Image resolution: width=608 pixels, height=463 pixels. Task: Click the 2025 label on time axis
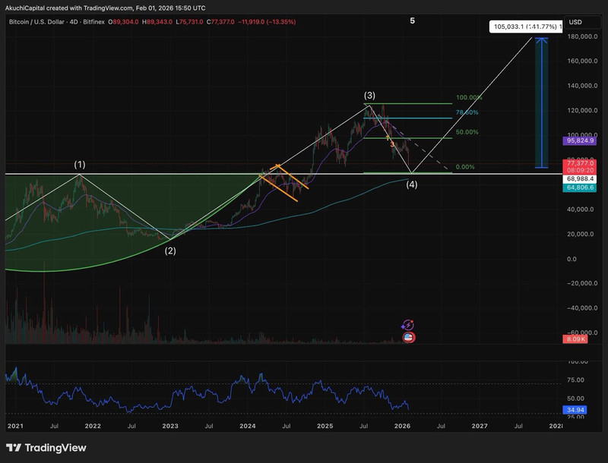[x=325, y=427]
